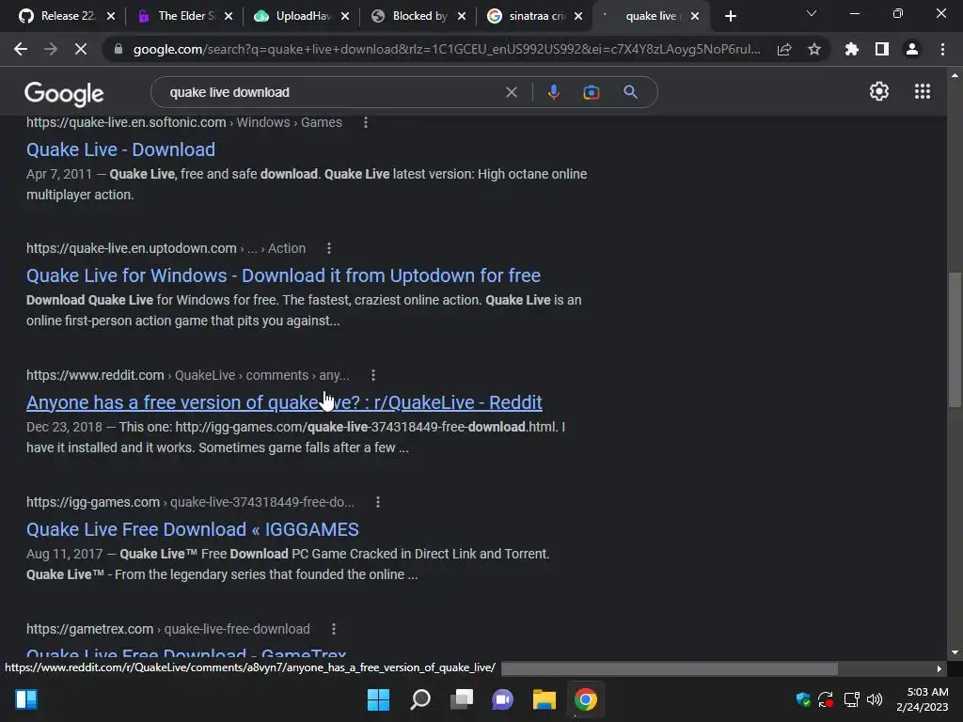Open Quake Live - Download link
This screenshot has height=722, width=963.
[x=120, y=149]
